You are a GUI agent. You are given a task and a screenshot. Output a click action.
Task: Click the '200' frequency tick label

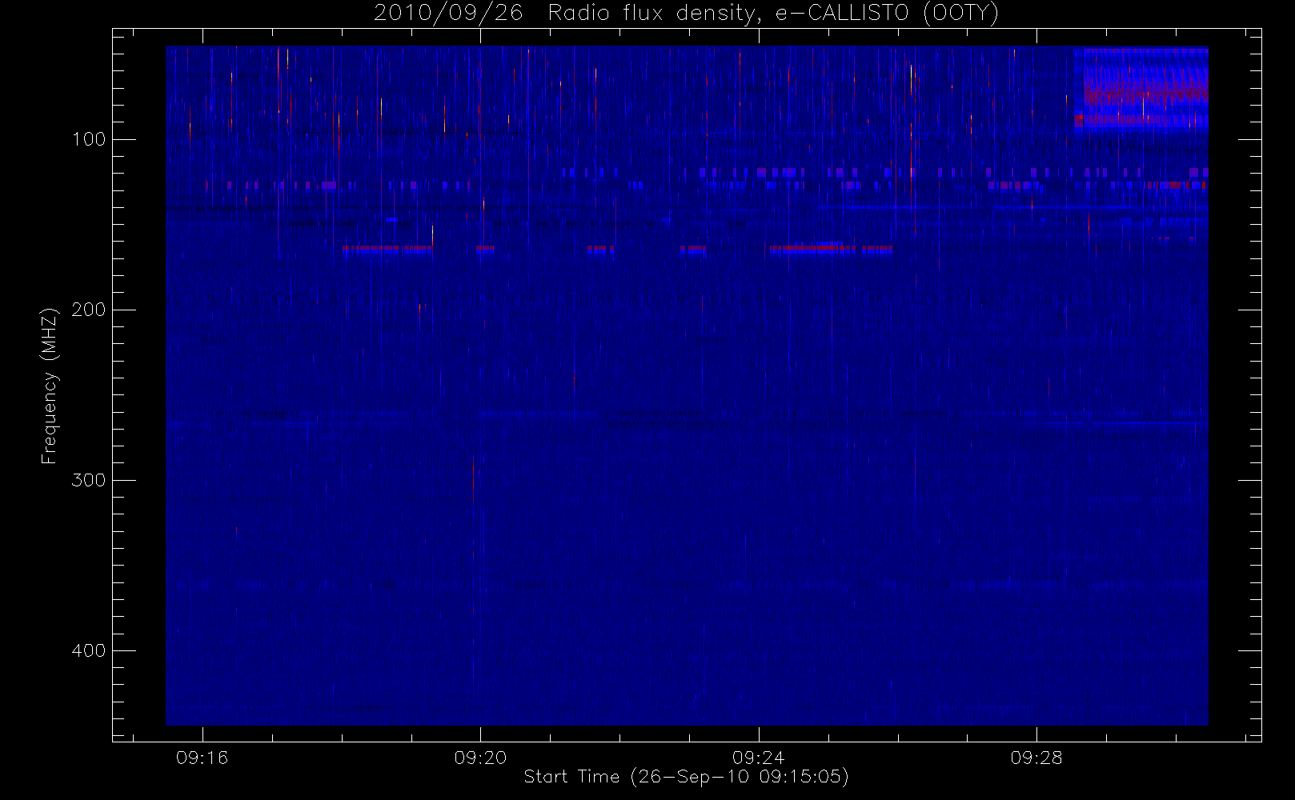pos(88,310)
